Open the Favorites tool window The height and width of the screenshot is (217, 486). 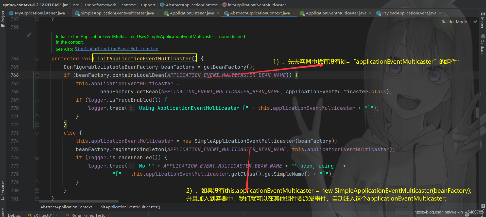pos(3,212)
